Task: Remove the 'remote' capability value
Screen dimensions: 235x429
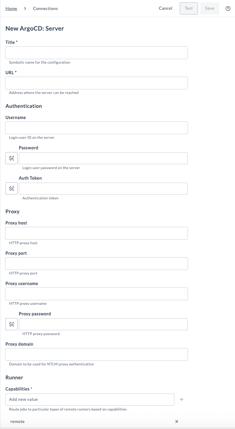Action: click(x=177, y=421)
